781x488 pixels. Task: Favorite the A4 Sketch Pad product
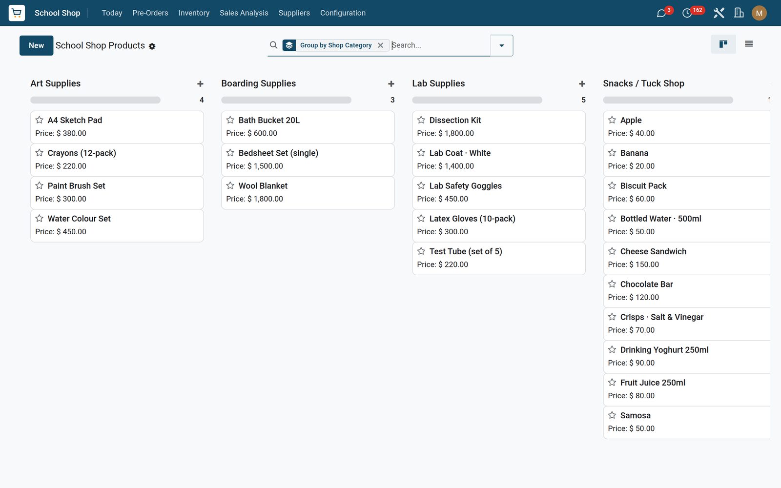click(x=40, y=120)
